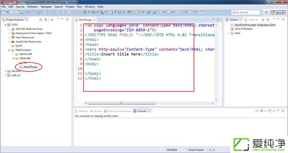The image size is (288, 153).
Task: Collapse the WebContent folder
Action: (x=9, y=50)
